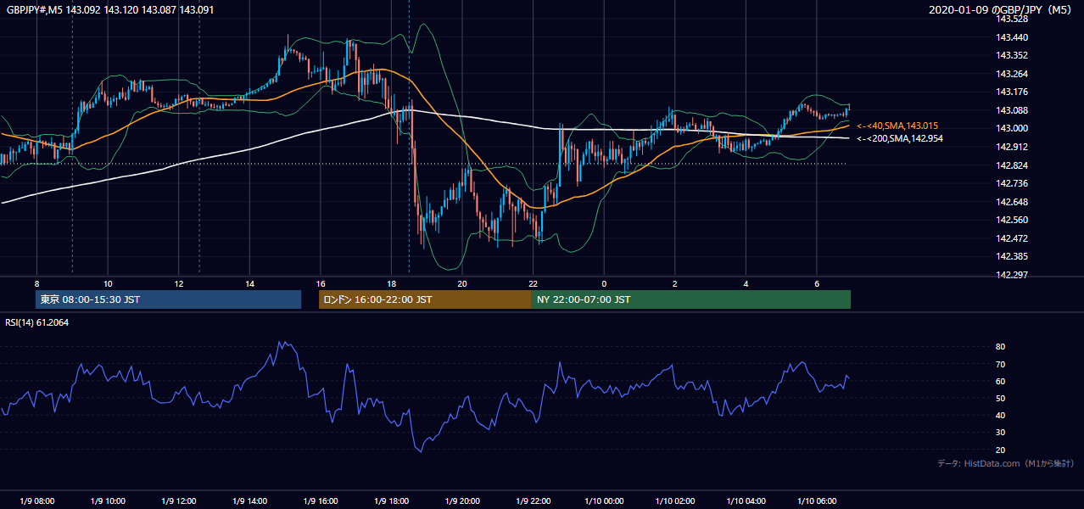This screenshot has height=509, width=1084.
Task: Click the price axis label 142.648
Action: pos(1012,202)
